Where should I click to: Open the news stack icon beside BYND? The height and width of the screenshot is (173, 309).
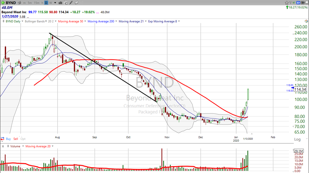[x=19, y=3]
